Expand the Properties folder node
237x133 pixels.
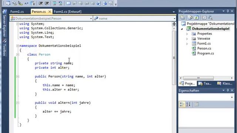pos(187,34)
